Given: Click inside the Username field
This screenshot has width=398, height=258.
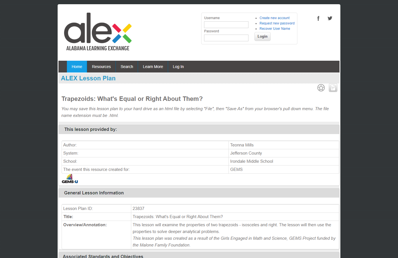Looking at the screenshot, I should (x=226, y=25).
